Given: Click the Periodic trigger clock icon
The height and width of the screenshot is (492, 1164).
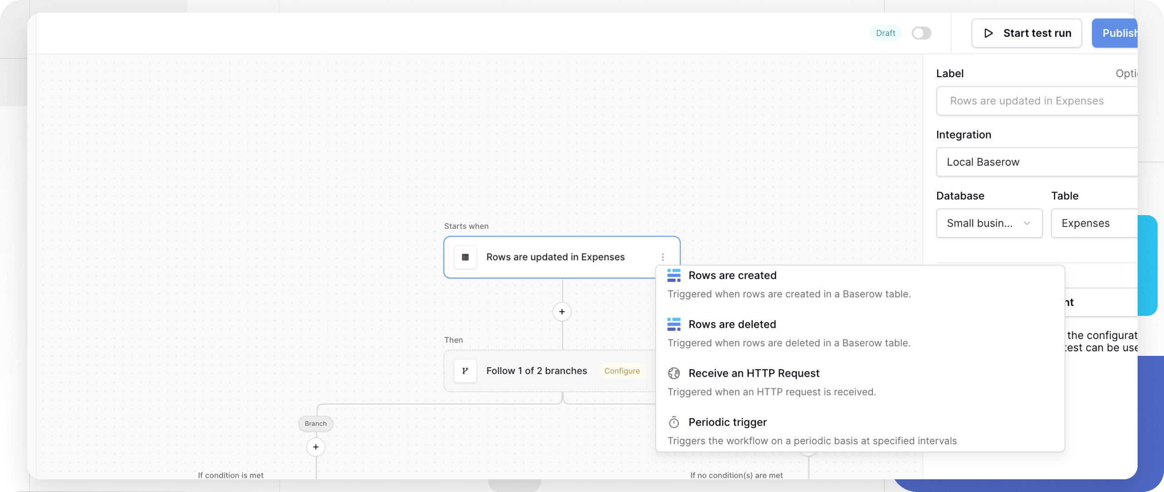Looking at the screenshot, I should [674, 423].
